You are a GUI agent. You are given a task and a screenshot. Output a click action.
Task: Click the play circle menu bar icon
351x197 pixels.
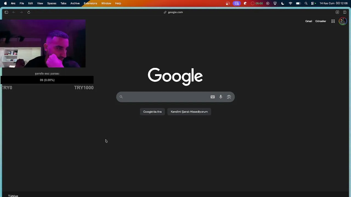tap(268, 3)
